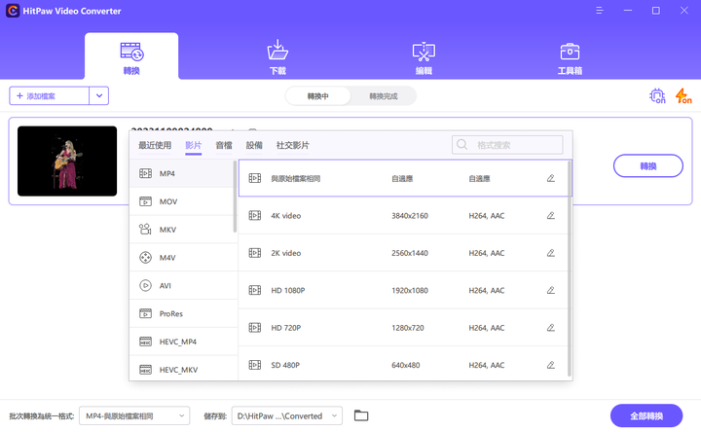The height and width of the screenshot is (432, 701).
Task: Select the 4K video preset
Action: [403, 216]
